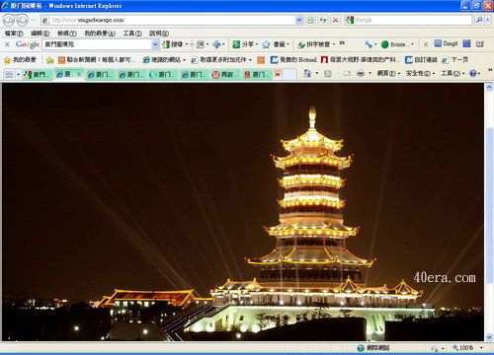Close the Google Toolbar with its X
Viewport: 494px width, 355px height.
click(7, 44)
